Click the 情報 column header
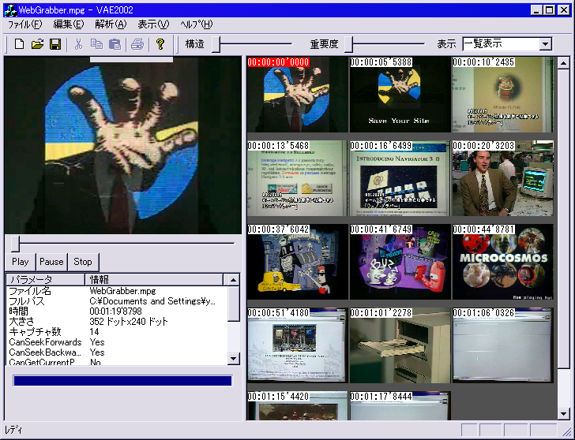Image resolution: width=575 pixels, height=440 pixels. coord(154,280)
